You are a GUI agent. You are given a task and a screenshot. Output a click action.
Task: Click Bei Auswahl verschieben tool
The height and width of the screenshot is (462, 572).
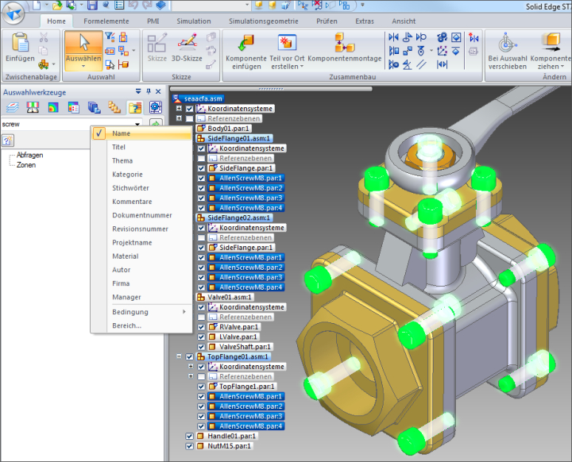point(508,51)
